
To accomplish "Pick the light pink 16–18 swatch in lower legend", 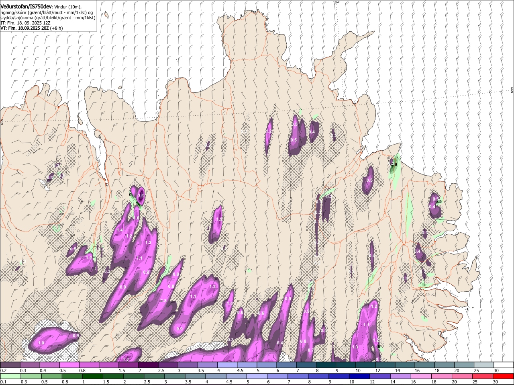I will click(422, 376).
